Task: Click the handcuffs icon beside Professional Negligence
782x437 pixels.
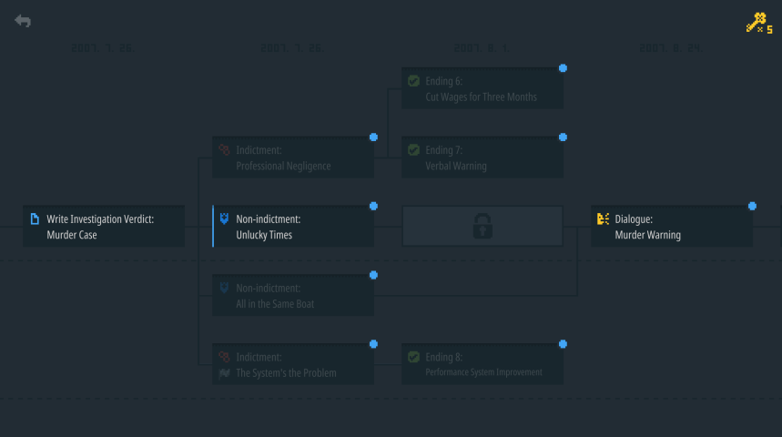Action: pyautogui.click(x=224, y=149)
